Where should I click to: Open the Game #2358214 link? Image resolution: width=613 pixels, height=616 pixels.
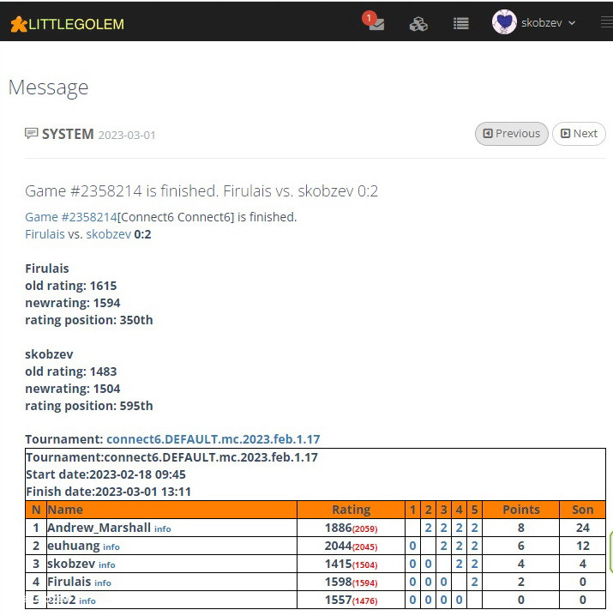(x=70, y=217)
